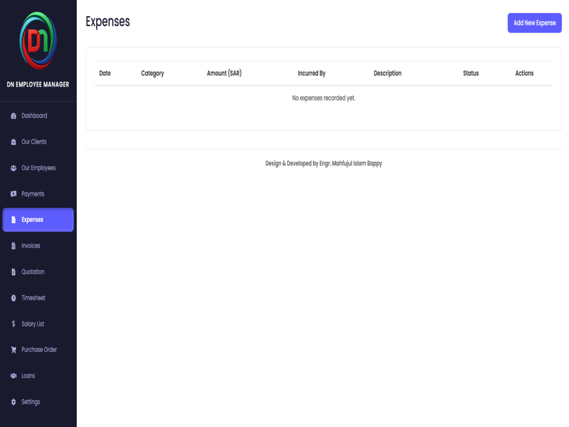Viewport: 569px width, 427px height.
Task: Go to Timesheet
Action: (x=38, y=298)
